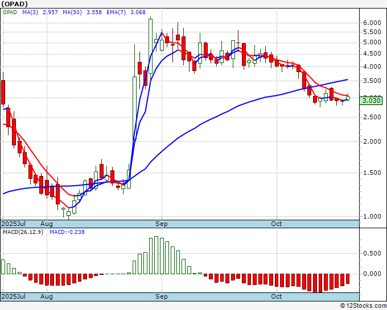Select the EMA(7) value 3.068
387x310 pixels.
coord(138,12)
